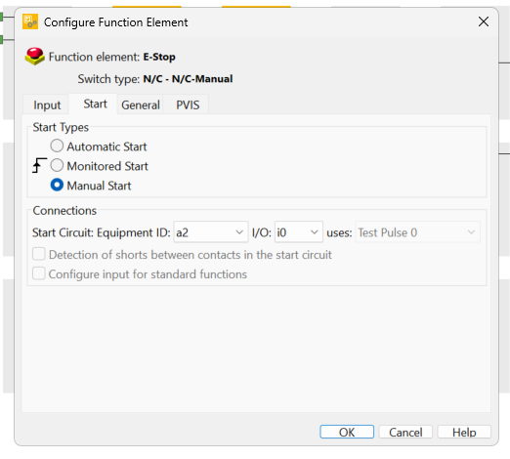
Task: Click the red E-Stop button icon
Action: coord(34,56)
